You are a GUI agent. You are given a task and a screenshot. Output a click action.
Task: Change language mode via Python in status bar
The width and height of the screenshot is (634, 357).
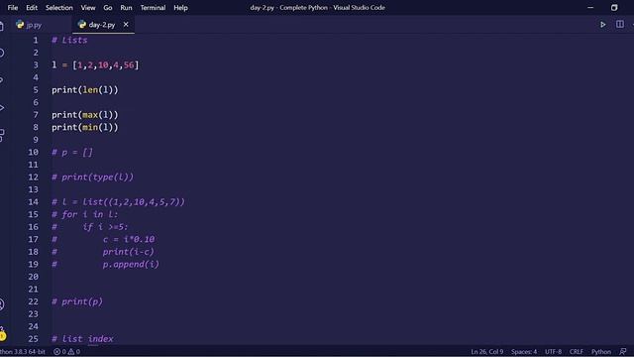(x=601, y=352)
